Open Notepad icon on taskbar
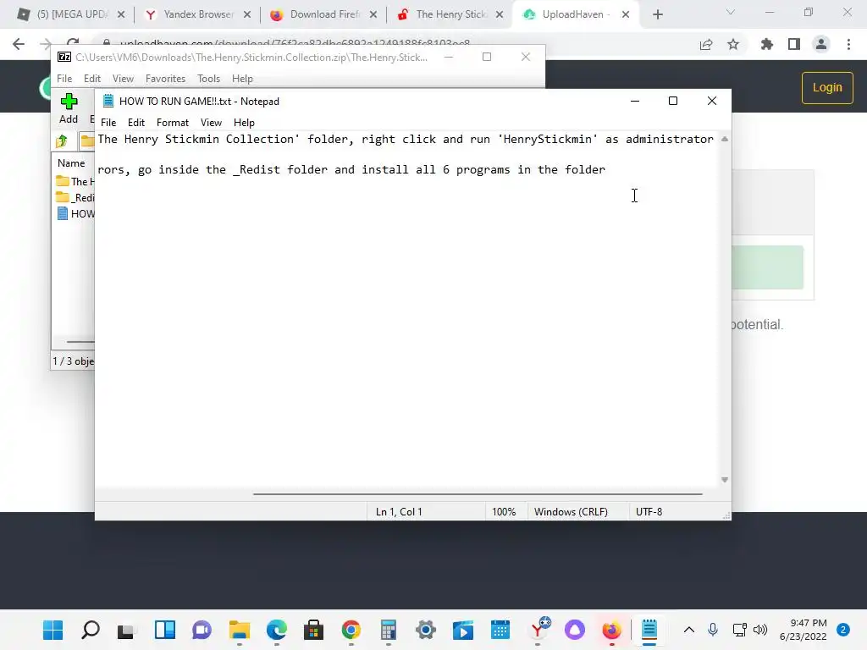 coord(649,630)
